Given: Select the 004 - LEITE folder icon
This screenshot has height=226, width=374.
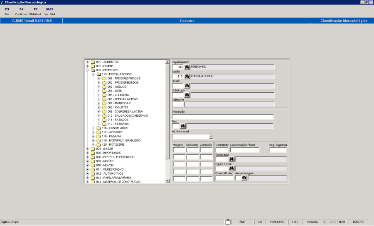Looking at the screenshot, I should tap(104, 91).
